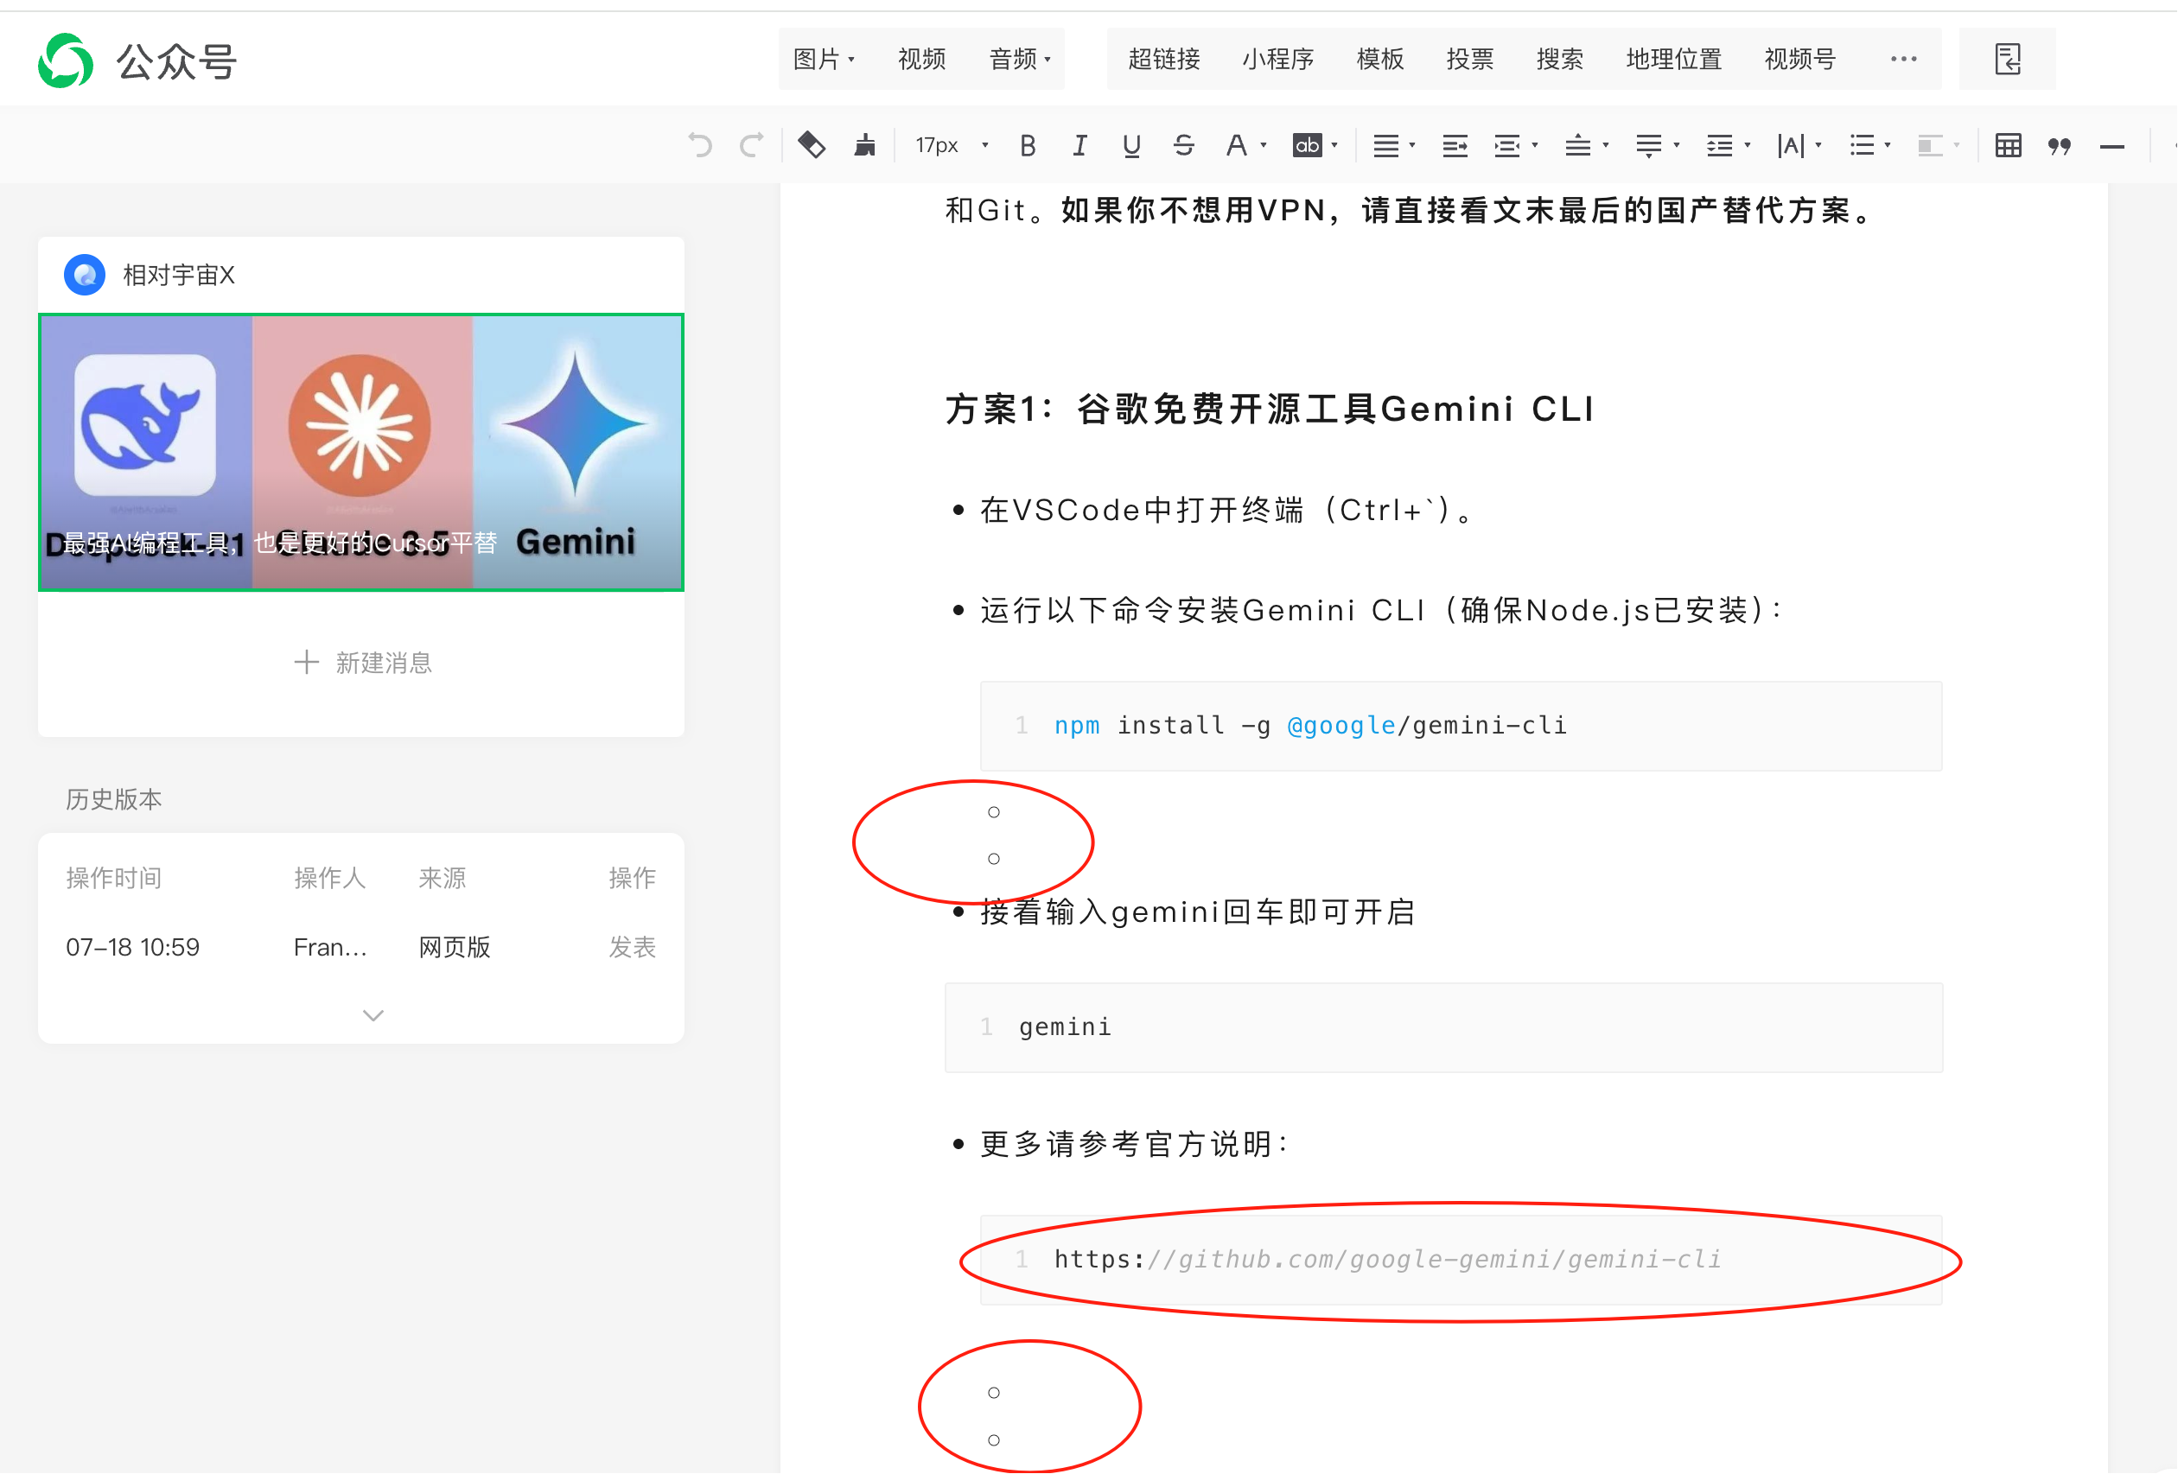
Task: Click the green 公众号 logo
Action: [66, 60]
